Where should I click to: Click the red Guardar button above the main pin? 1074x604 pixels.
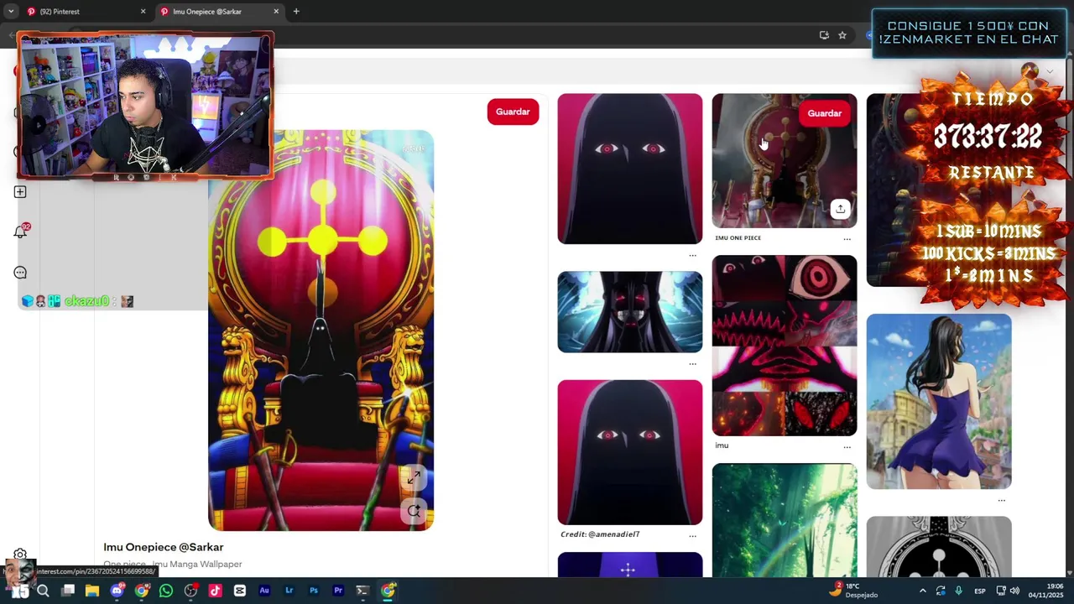(x=513, y=112)
